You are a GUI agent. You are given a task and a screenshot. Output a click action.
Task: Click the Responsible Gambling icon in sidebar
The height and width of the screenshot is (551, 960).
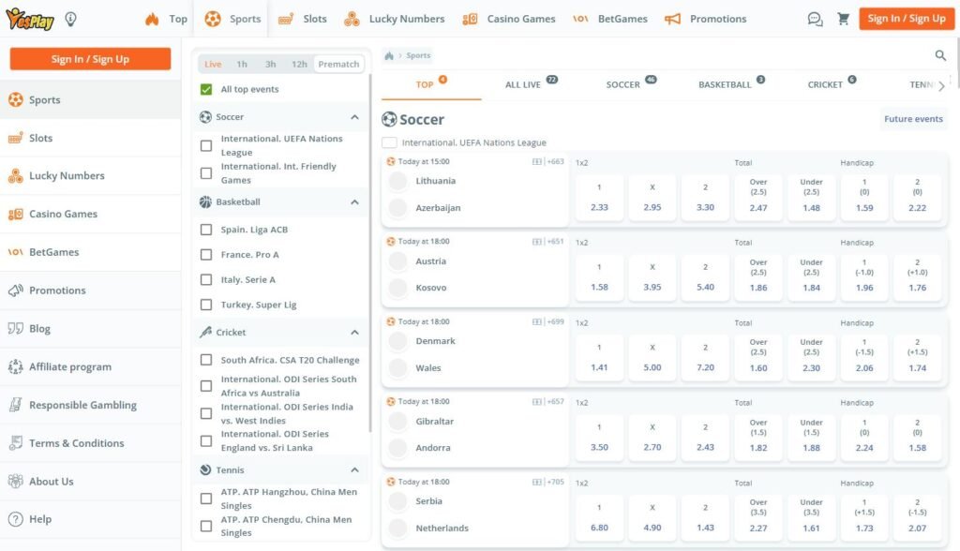tap(16, 405)
